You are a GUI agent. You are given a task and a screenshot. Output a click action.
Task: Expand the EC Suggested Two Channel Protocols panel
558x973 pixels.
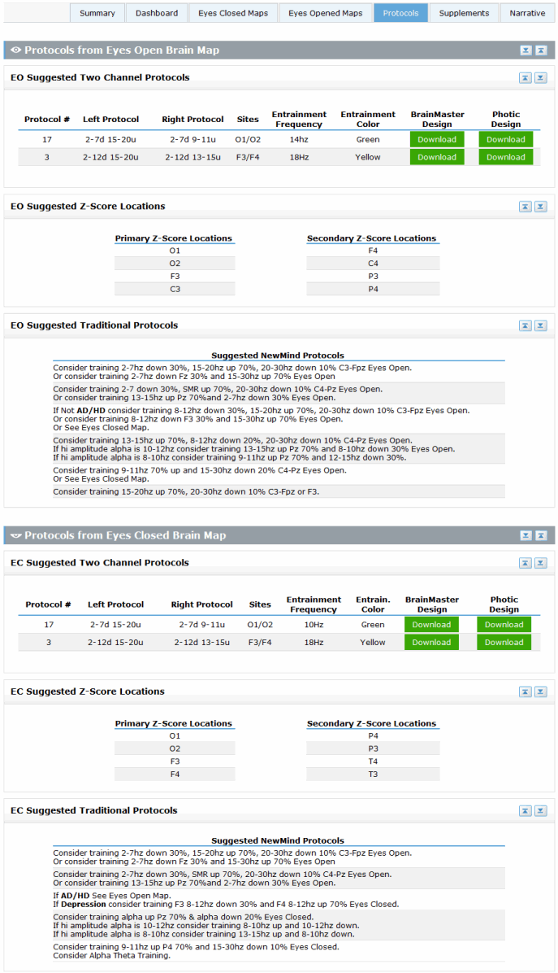point(540,563)
